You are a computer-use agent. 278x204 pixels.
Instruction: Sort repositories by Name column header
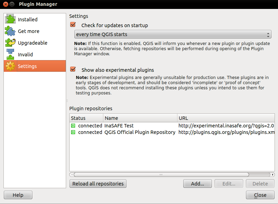(140, 118)
